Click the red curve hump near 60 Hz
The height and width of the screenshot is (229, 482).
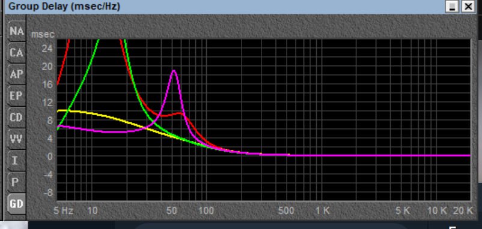180,113
